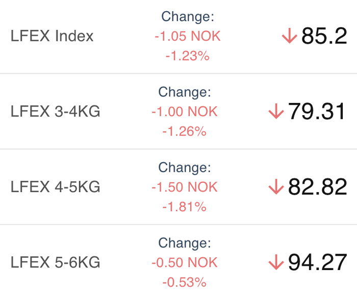Click the -1.00 NOK change value
The image size is (357, 298).
(185, 112)
